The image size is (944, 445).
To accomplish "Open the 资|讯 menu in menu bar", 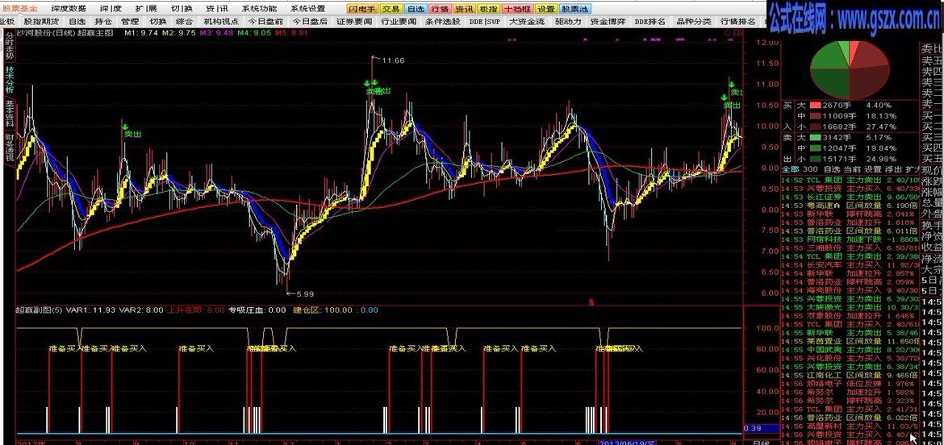I will (217, 8).
